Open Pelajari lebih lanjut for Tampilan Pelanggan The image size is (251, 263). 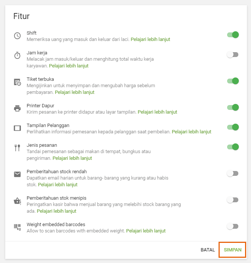191,131
